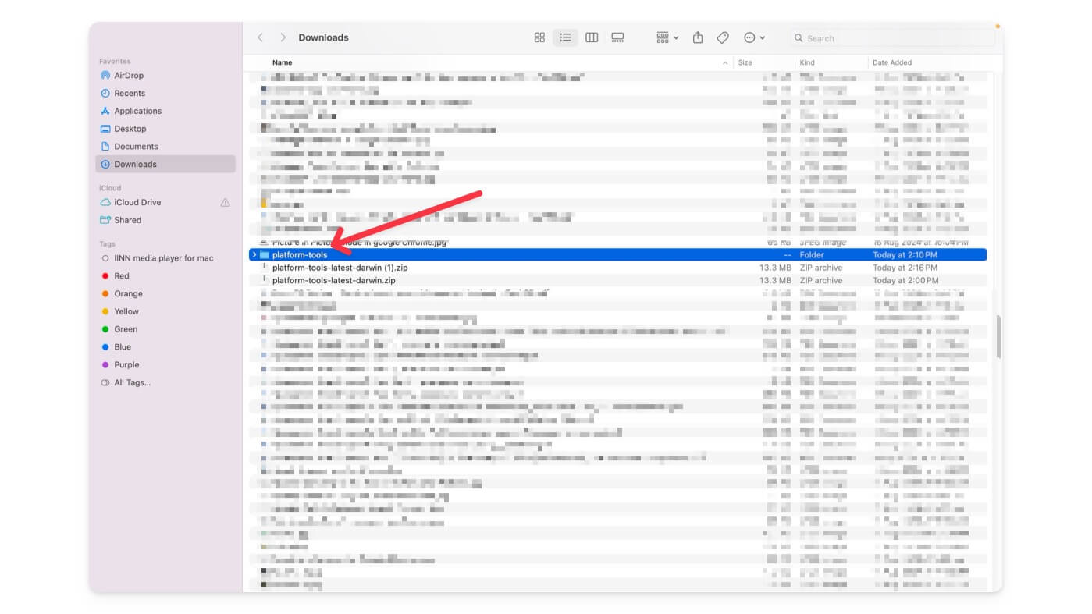This screenshot has height=614, width=1092.
Task: Click the 'Today at 2:00 PM' date cell
Action: point(905,280)
